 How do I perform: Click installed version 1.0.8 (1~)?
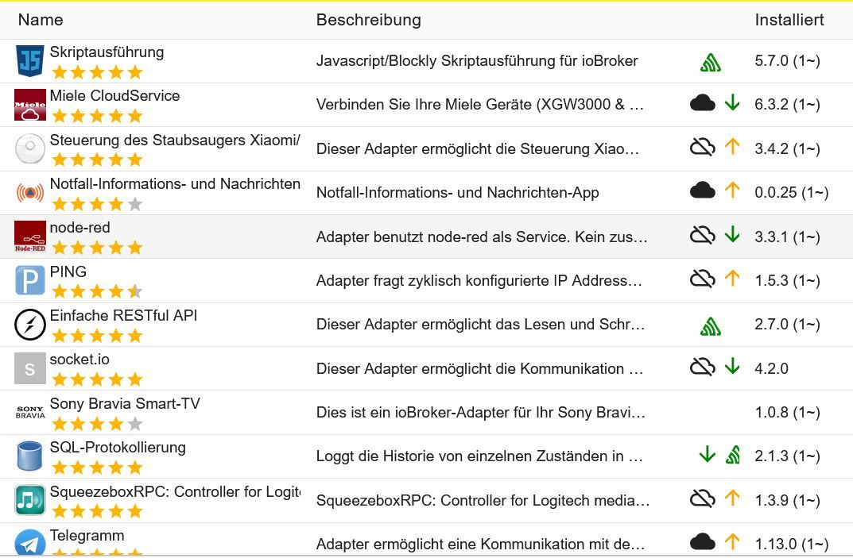[787, 413]
